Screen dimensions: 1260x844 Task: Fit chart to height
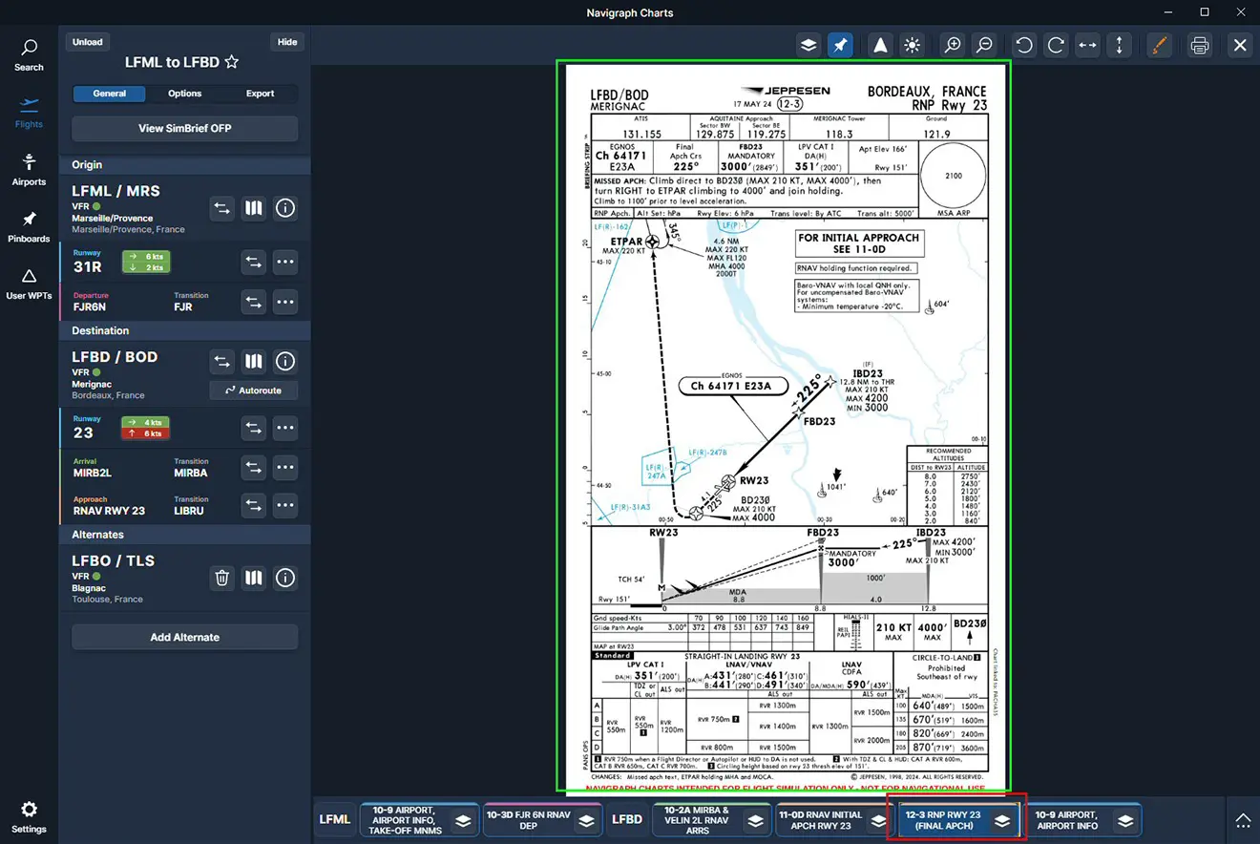1119,45
